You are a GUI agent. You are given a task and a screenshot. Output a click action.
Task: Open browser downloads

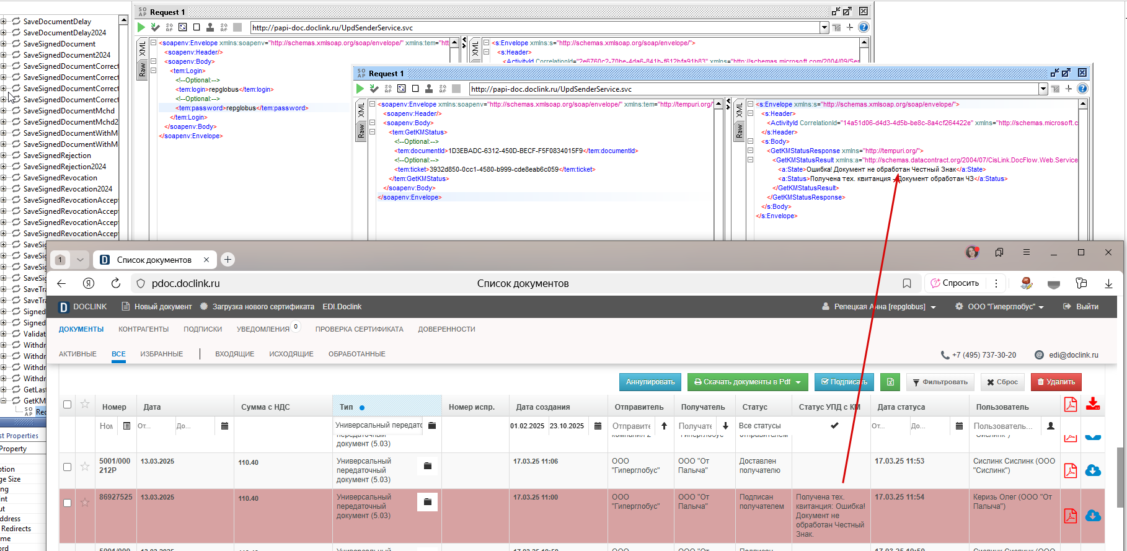[1108, 283]
